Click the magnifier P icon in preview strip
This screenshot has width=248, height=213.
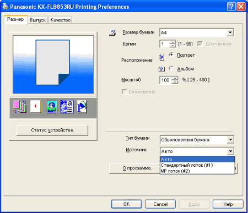click(82, 107)
